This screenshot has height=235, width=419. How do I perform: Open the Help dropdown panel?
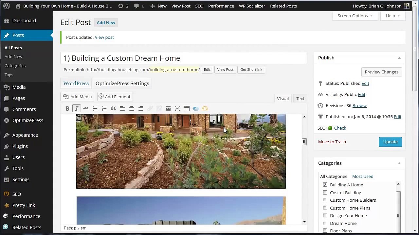pyautogui.click(x=392, y=16)
